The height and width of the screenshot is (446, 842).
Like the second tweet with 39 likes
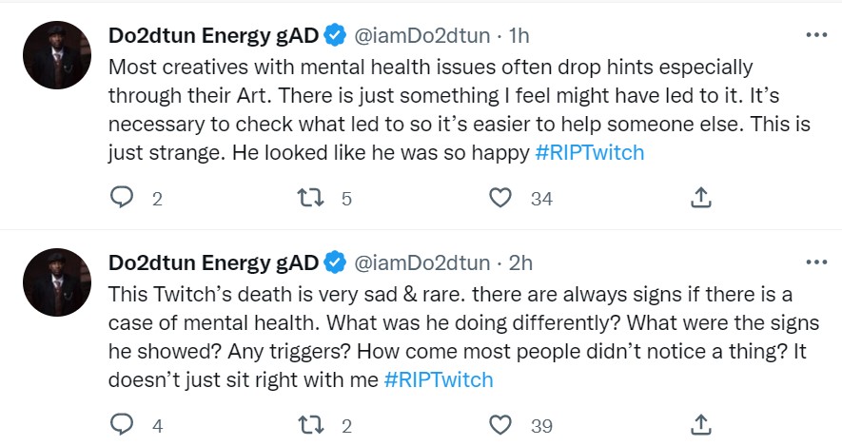[501, 423]
